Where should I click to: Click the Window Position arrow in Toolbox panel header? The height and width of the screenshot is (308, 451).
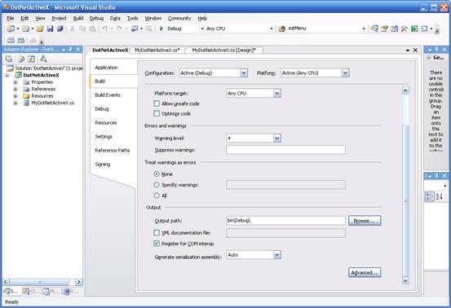pyautogui.click(x=429, y=50)
